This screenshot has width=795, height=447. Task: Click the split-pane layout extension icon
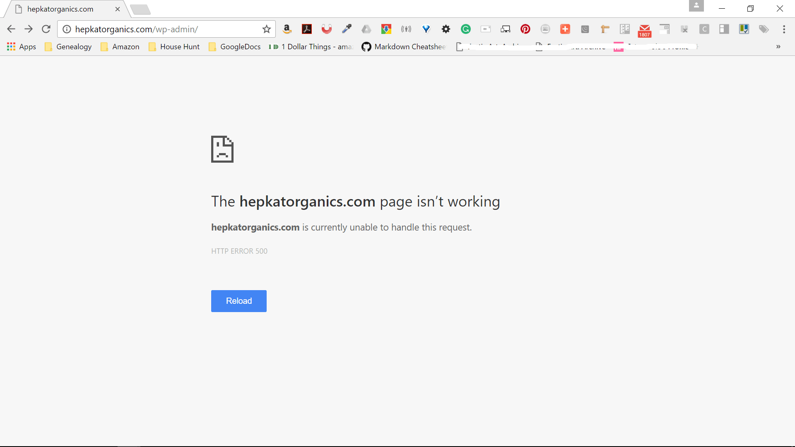coord(724,29)
